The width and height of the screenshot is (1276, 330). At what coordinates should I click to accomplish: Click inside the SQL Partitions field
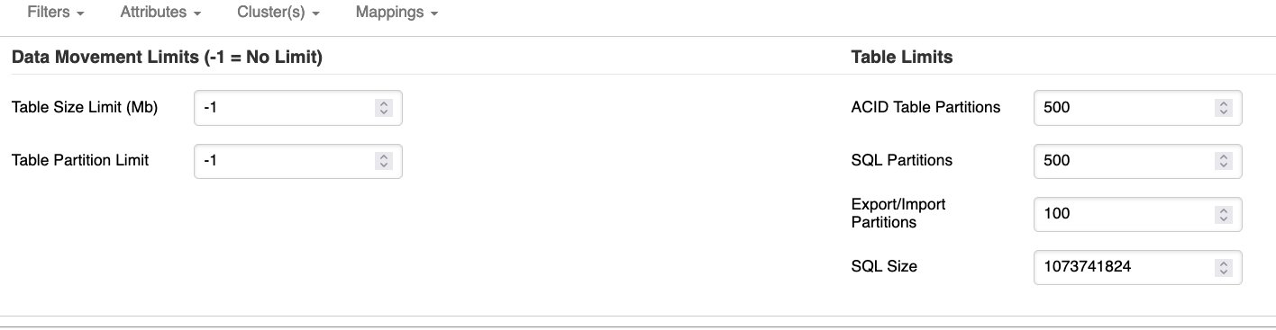[1138, 161]
